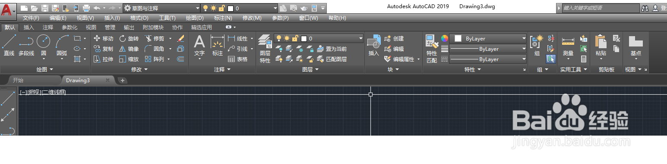Click the Plot/Print icon in quick access toolbar
The image size is (667, 164).
[86, 8]
